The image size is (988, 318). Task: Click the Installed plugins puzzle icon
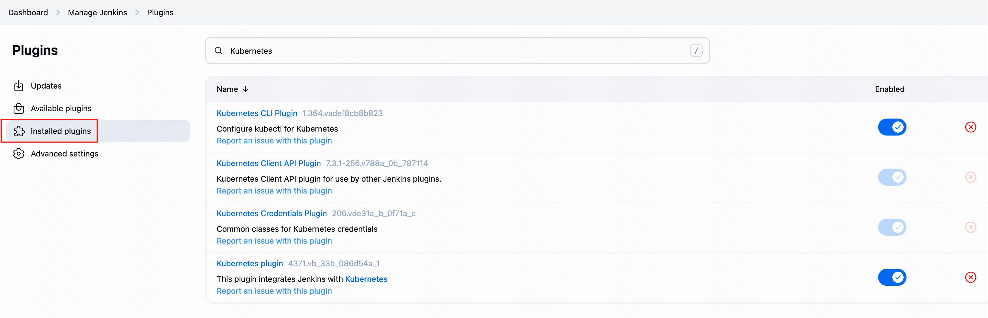coord(19,131)
